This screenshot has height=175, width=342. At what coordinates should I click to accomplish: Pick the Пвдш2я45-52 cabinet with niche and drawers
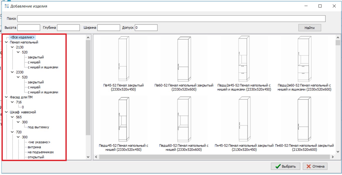click(244, 59)
